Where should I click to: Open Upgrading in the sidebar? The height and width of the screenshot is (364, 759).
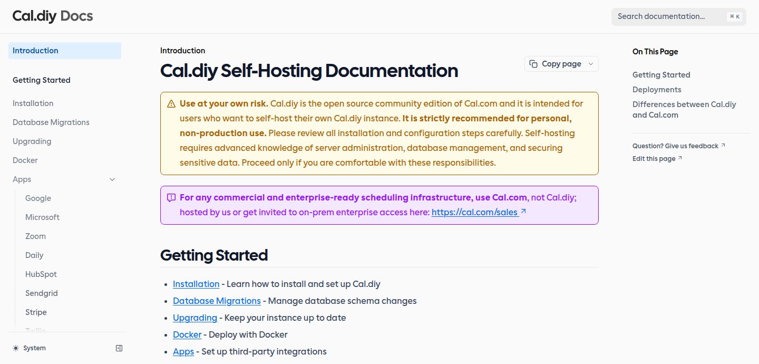32,141
